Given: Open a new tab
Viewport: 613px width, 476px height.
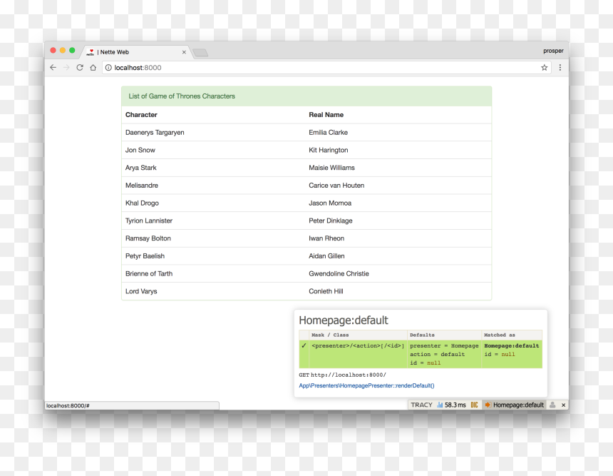Looking at the screenshot, I should 200,53.
